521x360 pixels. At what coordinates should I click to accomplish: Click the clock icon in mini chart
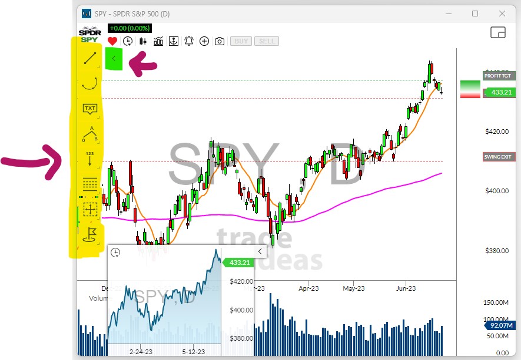(115, 253)
